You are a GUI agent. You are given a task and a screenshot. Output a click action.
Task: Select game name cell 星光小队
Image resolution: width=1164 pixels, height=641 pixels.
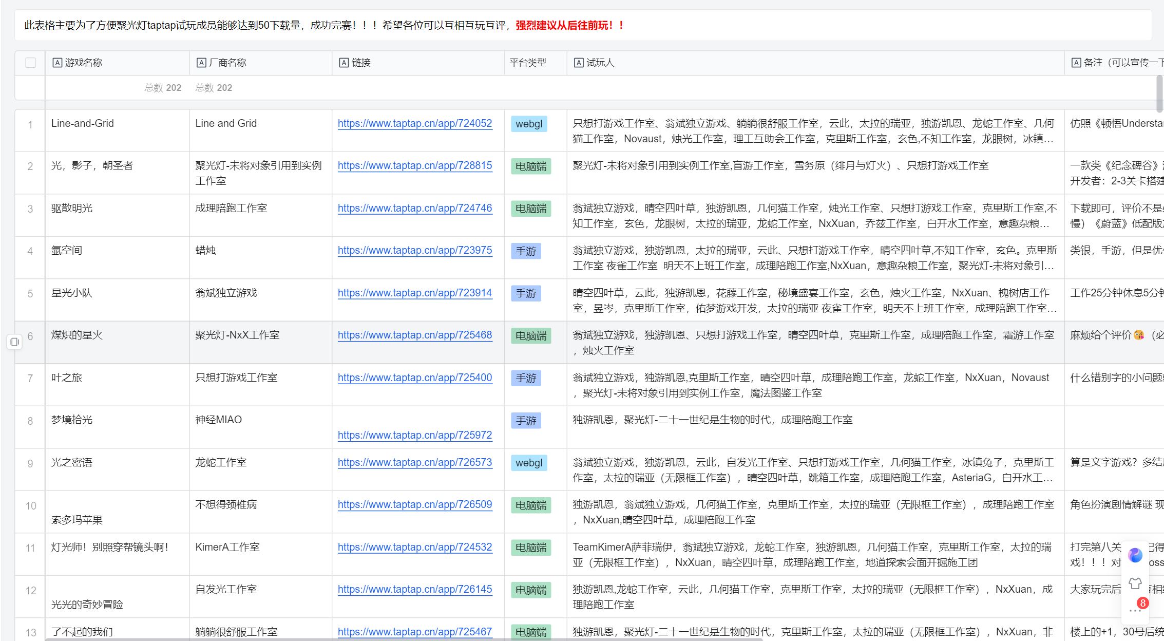tap(118, 300)
